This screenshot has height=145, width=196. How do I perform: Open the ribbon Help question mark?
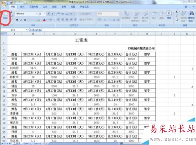coord(186,7)
